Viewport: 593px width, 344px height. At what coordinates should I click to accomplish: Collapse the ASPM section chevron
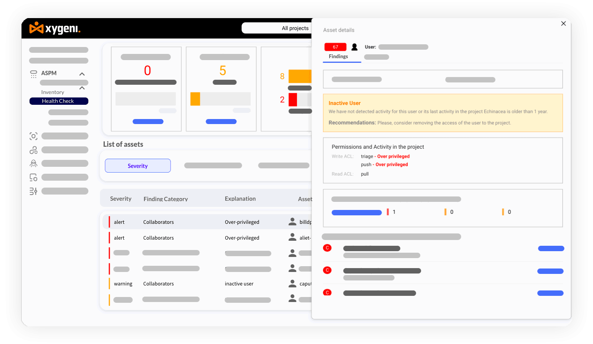click(82, 74)
